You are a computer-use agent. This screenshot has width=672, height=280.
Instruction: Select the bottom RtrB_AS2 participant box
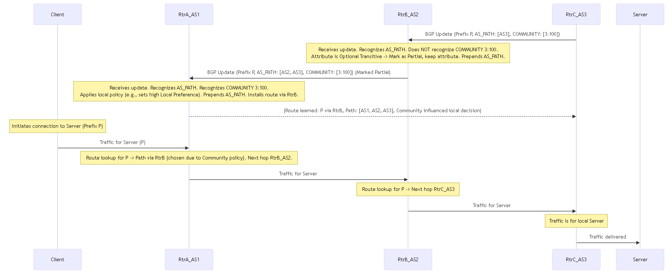408,259
